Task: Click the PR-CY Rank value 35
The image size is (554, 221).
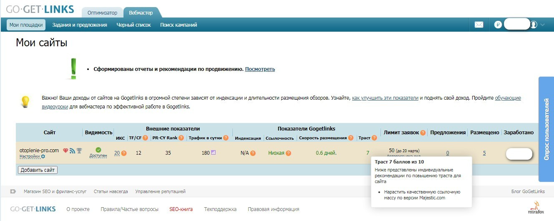Action: pyautogui.click(x=168, y=153)
